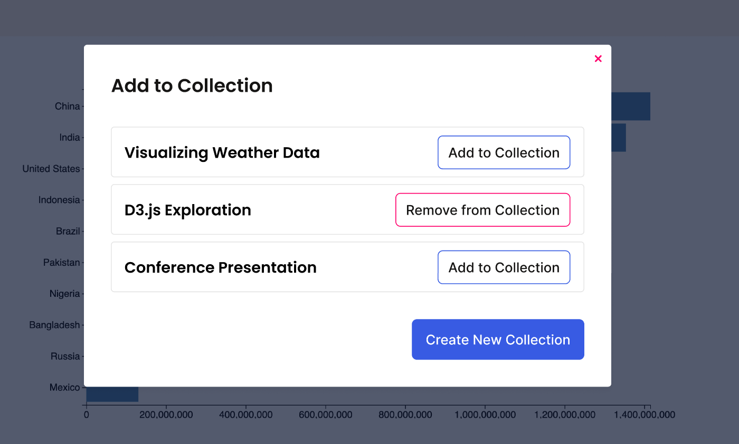Click the India bar behind the dialog
Viewport: 739px width, 444px height.
619,138
